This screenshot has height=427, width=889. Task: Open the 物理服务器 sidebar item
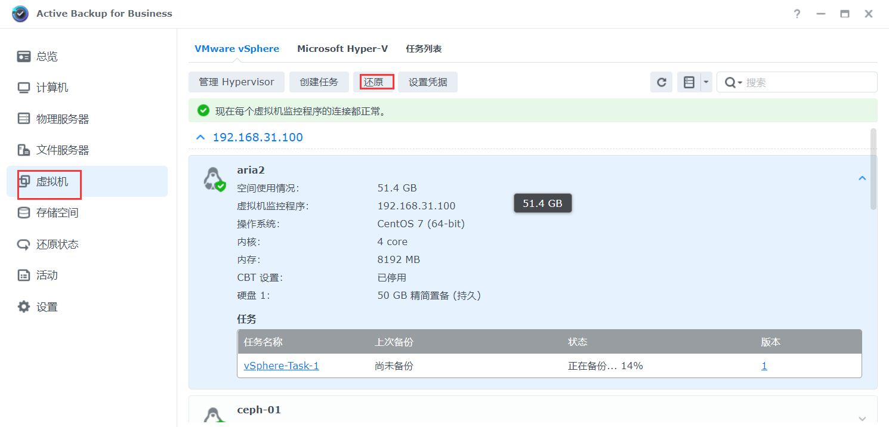point(87,119)
